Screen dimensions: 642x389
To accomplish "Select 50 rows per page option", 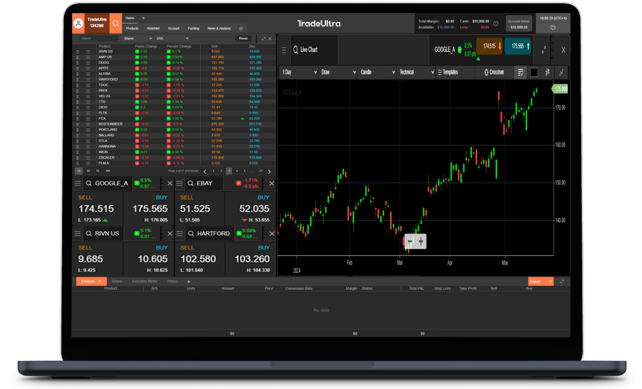I will point(88,171).
